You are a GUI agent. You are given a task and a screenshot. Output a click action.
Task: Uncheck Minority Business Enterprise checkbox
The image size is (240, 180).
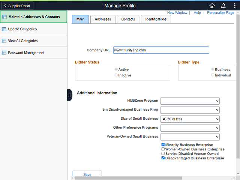pyautogui.click(x=163, y=144)
